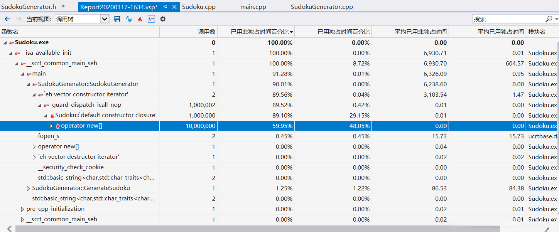The image size is (559, 232).
Task: Expand the pre_cpp_initialization node
Action: click(x=22, y=209)
